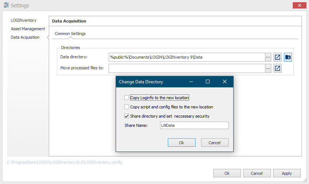Open the LOGINventory.config file path link

tap(64, 162)
